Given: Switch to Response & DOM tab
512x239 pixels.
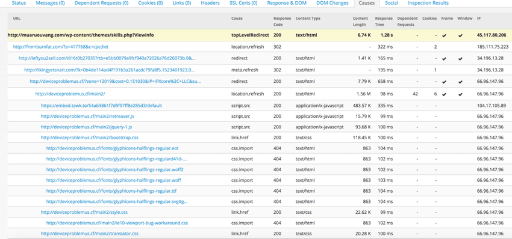Looking at the screenshot, I should click(x=287, y=3).
